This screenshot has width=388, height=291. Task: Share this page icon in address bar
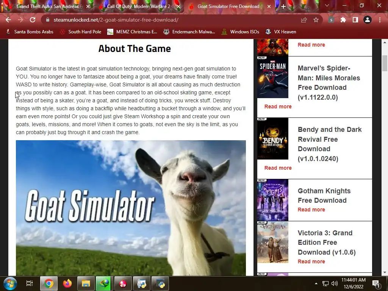[304, 20]
